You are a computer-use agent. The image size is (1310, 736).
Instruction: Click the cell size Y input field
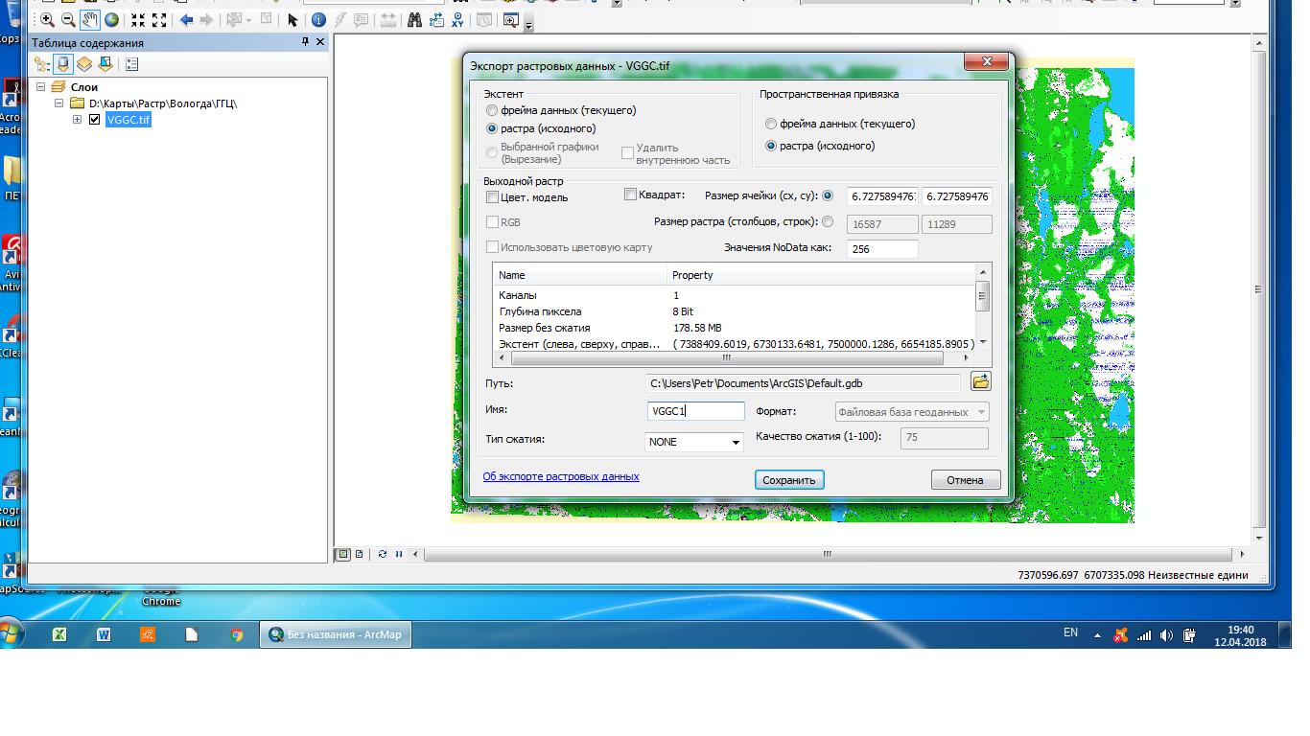click(x=957, y=196)
